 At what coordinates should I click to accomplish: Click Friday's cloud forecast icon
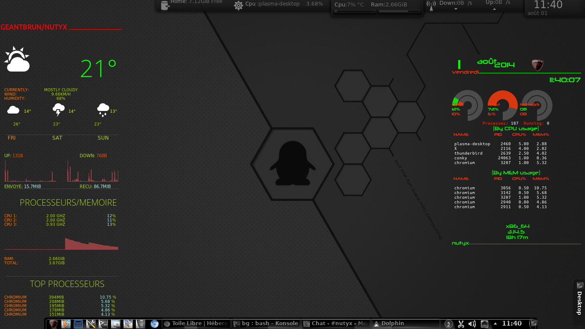13,110
